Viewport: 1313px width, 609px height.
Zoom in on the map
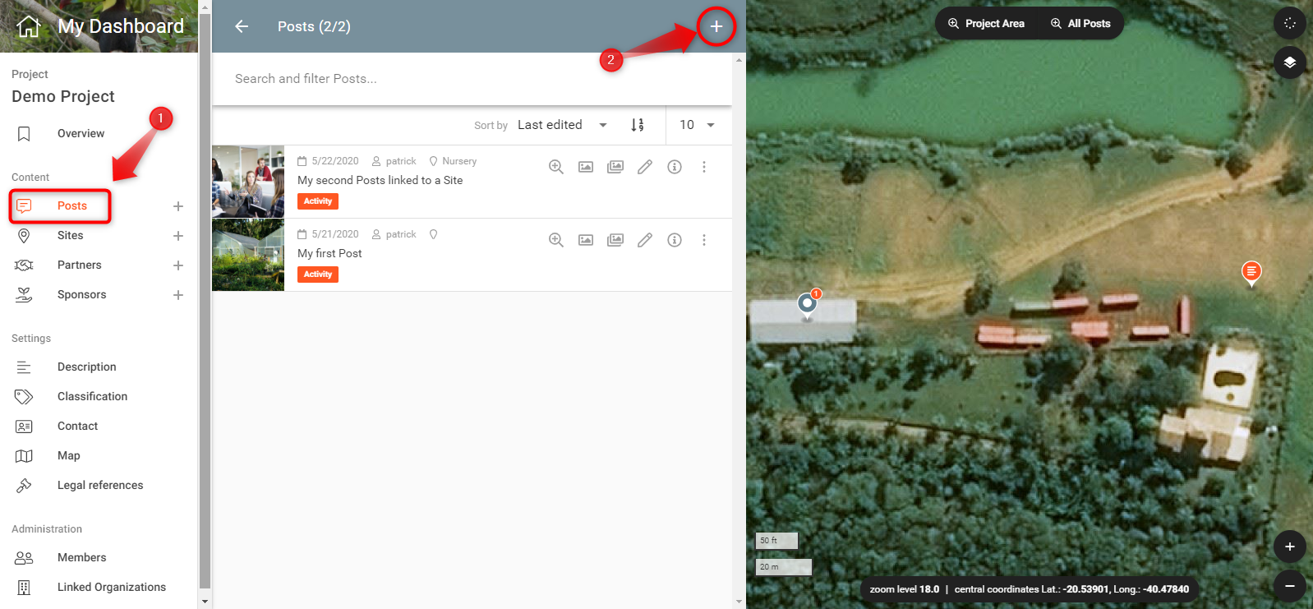click(x=1290, y=547)
